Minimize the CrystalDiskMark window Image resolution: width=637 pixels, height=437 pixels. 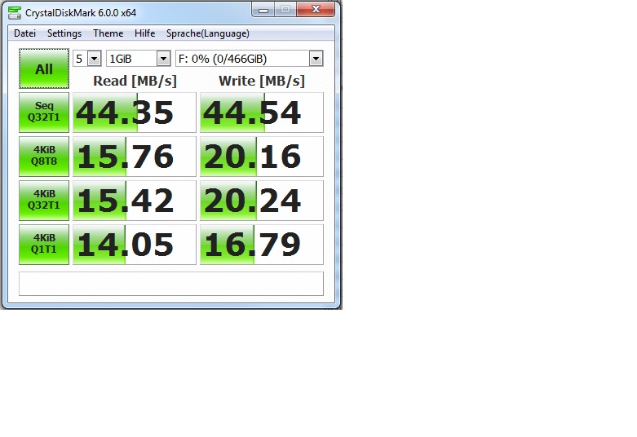click(x=263, y=10)
